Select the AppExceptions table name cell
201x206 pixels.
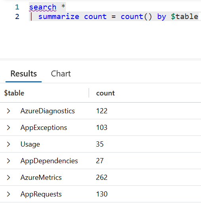pos(44,128)
